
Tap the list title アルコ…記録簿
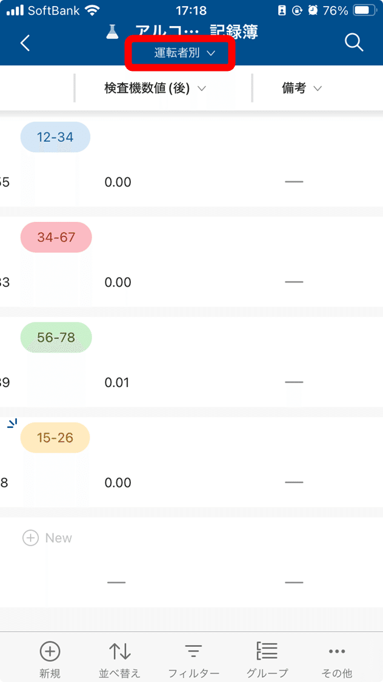(x=197, y=32)
